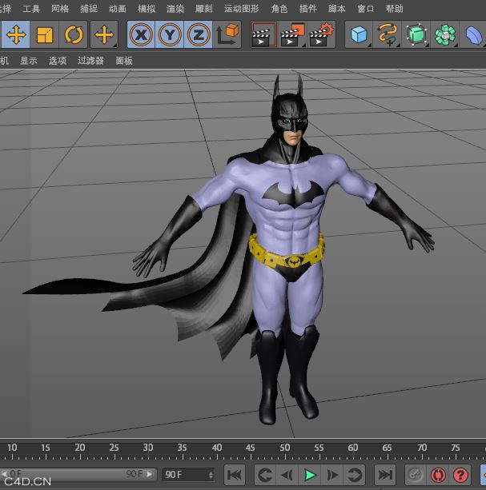This screenshot has height=490, width=486.
Task: Click the recent tools plus icon
Action: (x=104, y=34)
